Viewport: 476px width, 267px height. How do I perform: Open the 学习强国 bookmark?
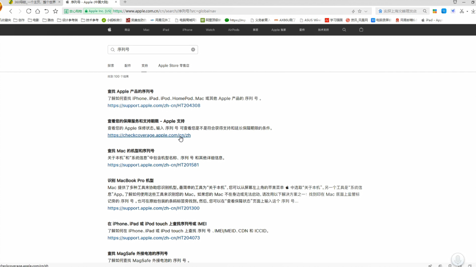[x=333, y=20]
